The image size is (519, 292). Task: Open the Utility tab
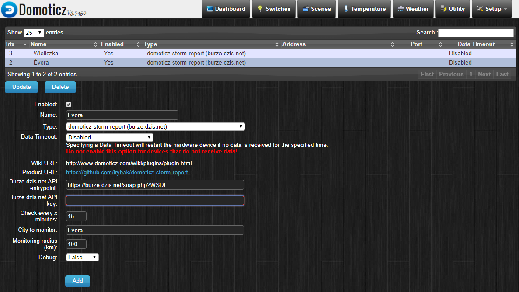coord(453,9)
